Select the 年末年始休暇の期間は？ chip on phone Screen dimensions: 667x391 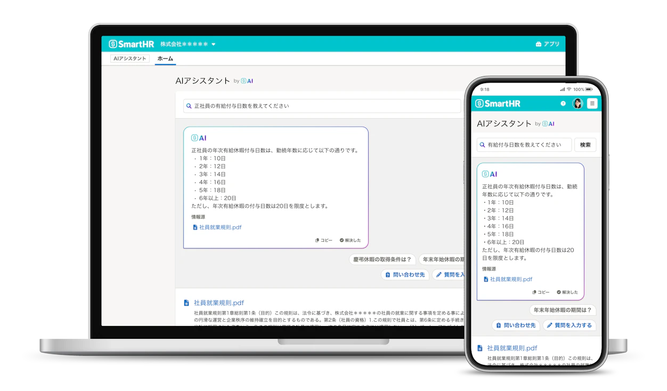[x=563, y=310]
